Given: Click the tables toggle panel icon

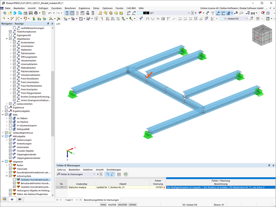Looking at the screenshot, I should [x=72, y=13].
